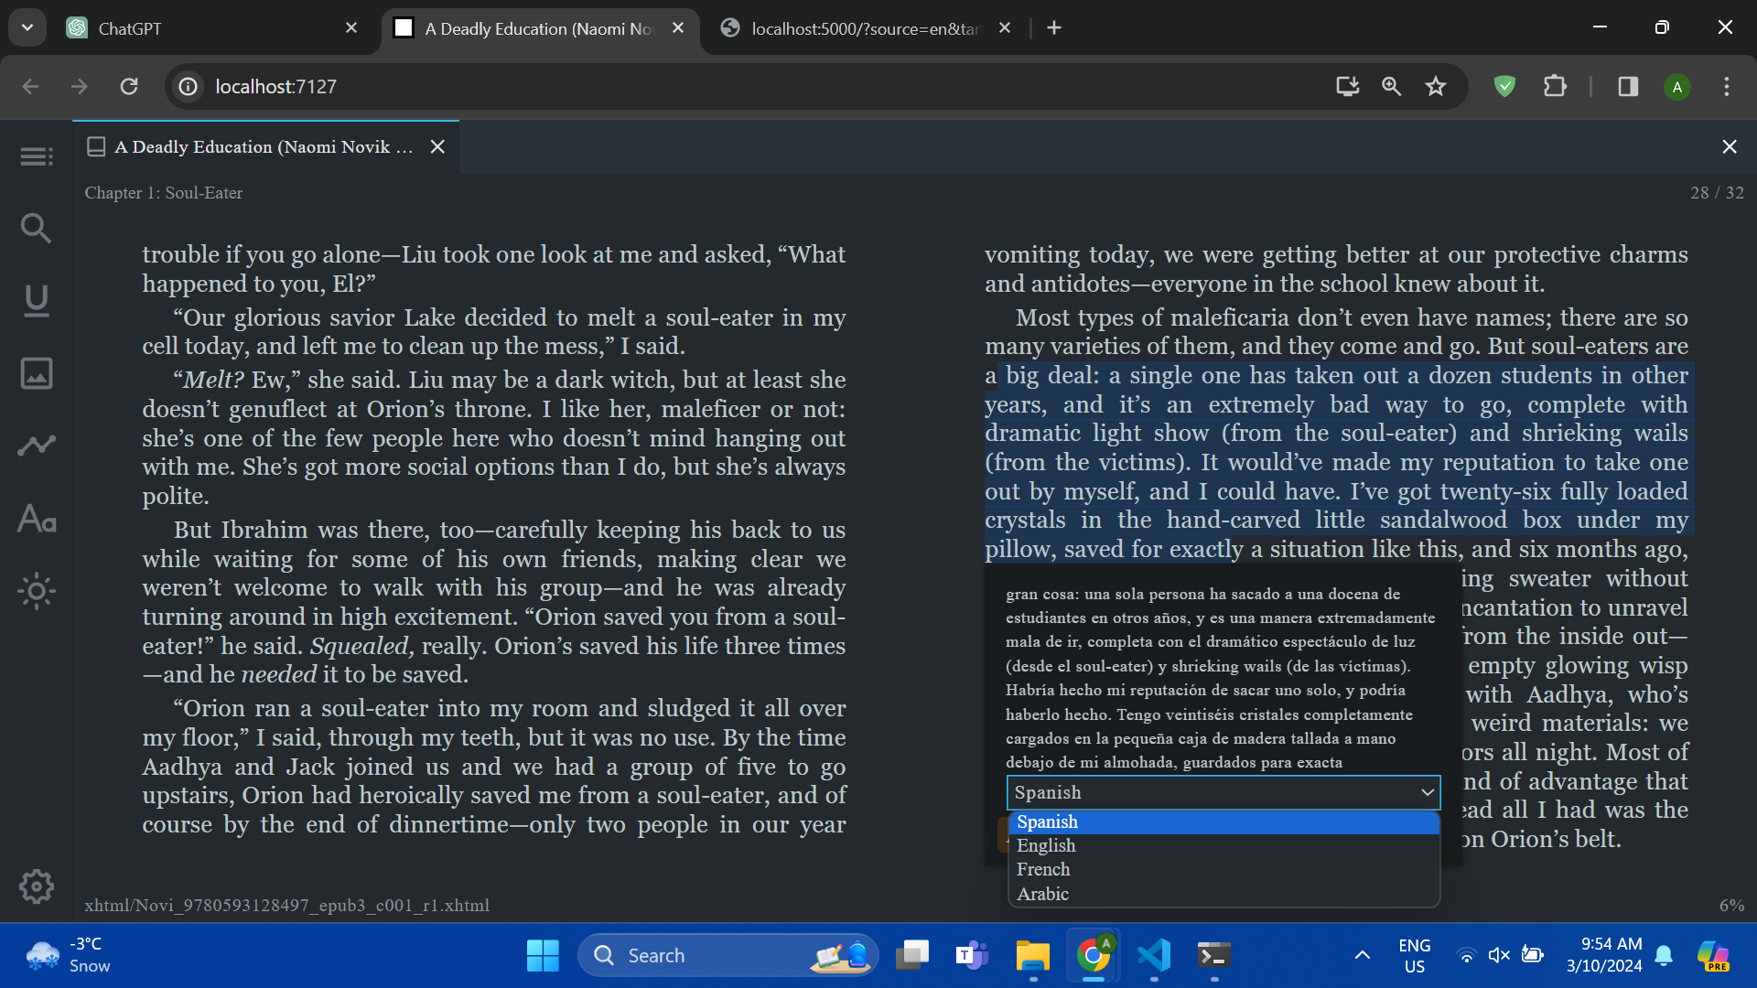Open the reading statistics graph icon

(36, 446)
